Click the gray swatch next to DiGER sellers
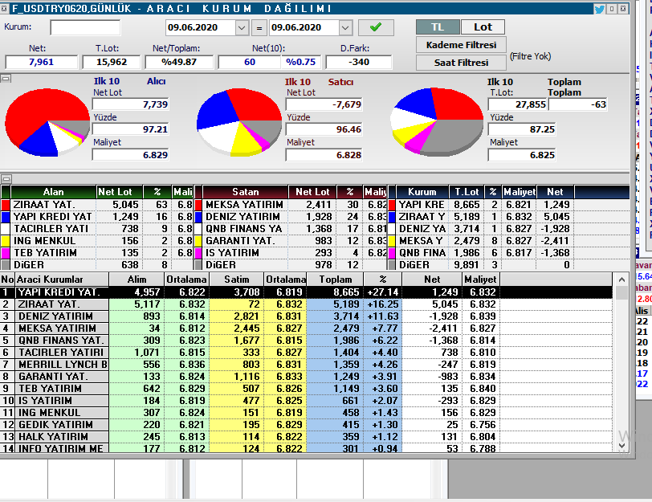The image size is (652, 502). click(x=198, y=265)
